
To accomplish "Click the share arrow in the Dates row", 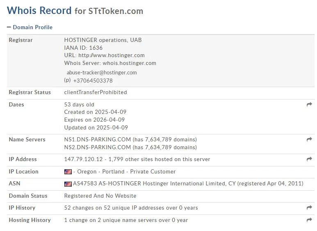I will click(309, 105).
